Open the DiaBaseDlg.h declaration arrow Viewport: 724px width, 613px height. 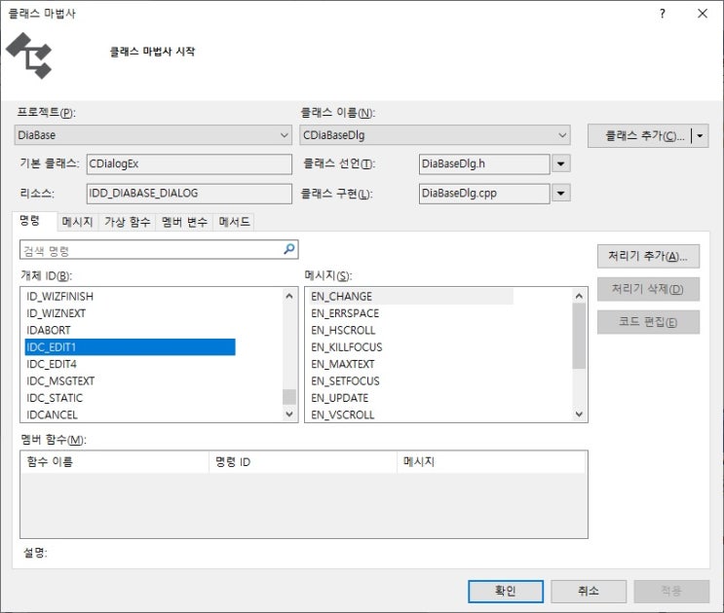(561, 163)
